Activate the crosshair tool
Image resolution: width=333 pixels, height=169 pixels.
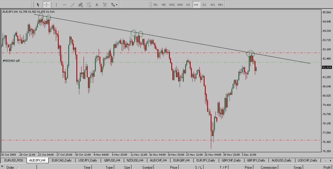pyautogui.click(x=46, y=5)
